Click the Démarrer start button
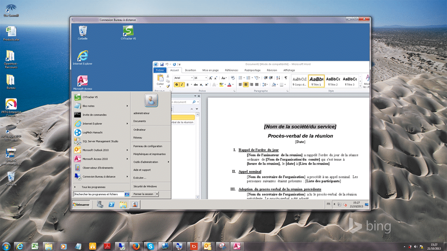The width and height of the screenshot is (447, 251). point(81,204)
